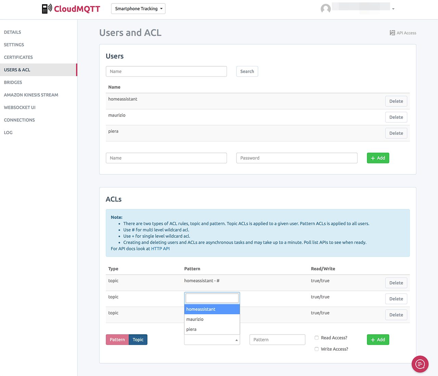This screenshot has width=438, height=376.
Task: Choose homeassistant in the user dropdown list
Action: [x=212, y=309]
